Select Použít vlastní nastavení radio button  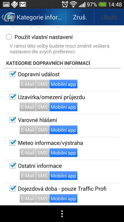click(x=9, y=37)
